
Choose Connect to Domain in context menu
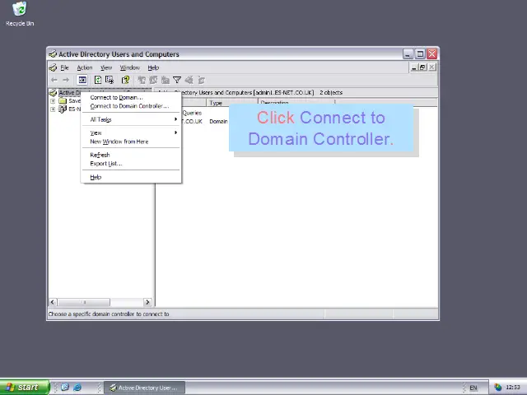click(116, 98)
